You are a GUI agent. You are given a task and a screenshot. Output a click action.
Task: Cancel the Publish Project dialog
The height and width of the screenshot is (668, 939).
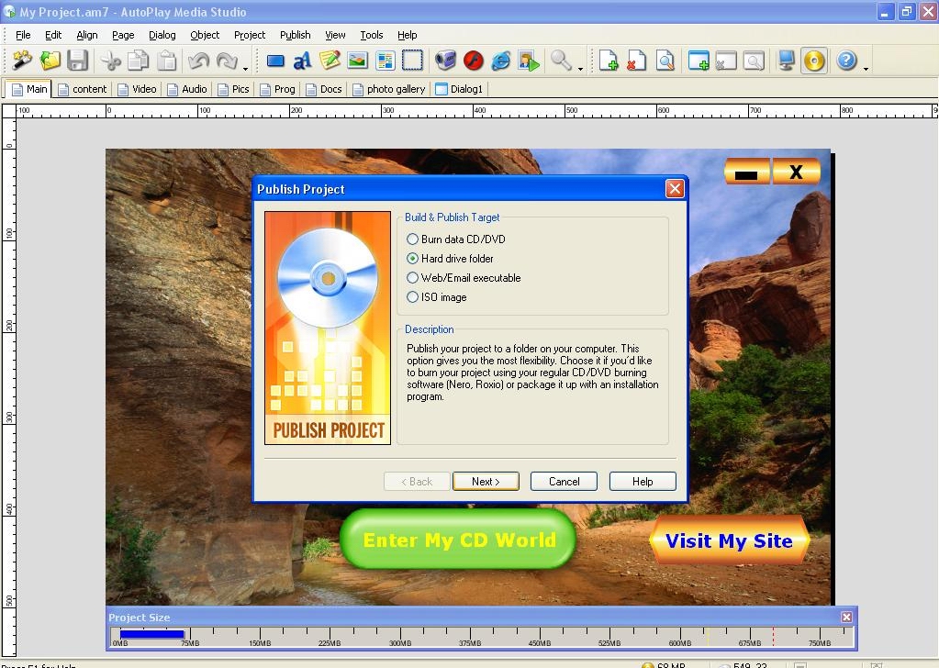pos(564,482)
